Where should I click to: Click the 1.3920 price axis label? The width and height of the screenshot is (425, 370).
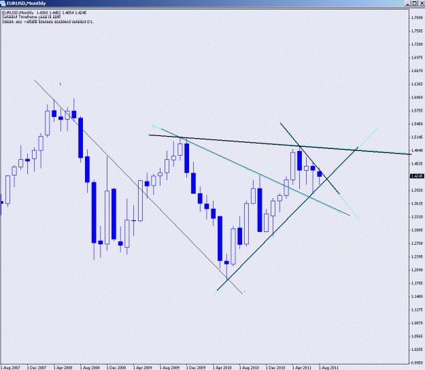click(x=418, y=190)
